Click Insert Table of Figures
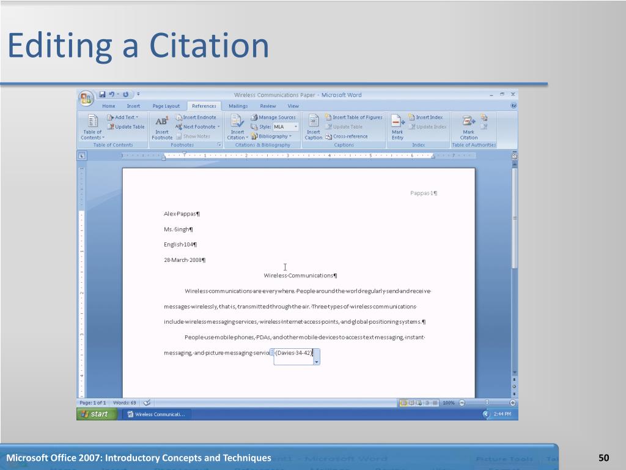This screenshot has width=626, height=470. pos(354,117)
